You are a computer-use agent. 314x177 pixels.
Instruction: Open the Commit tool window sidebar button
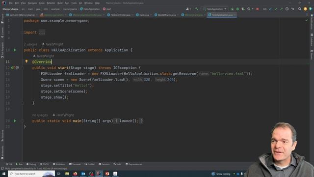[x=2, y=32]
